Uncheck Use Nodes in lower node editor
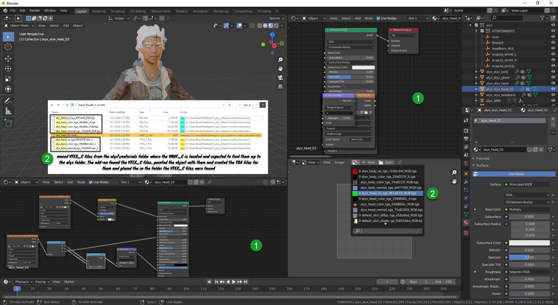Viewport: 558px width, 305px height. click(x=91, y=182)
